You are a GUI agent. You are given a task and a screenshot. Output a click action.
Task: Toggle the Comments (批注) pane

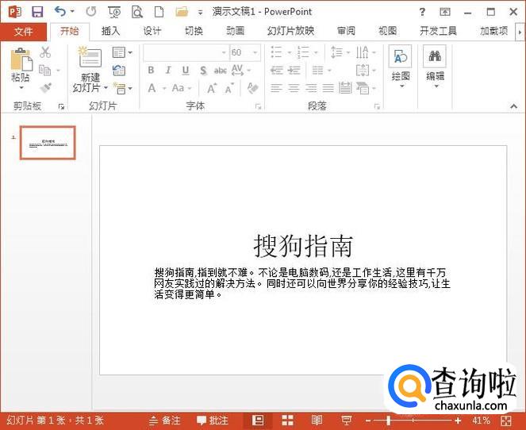[213, 420]
